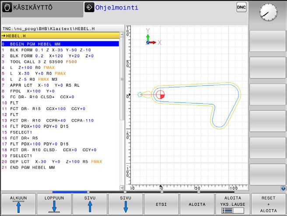Click the top blank vertical soft key
Screen dimensions: 287x216
tap(268, 41)
